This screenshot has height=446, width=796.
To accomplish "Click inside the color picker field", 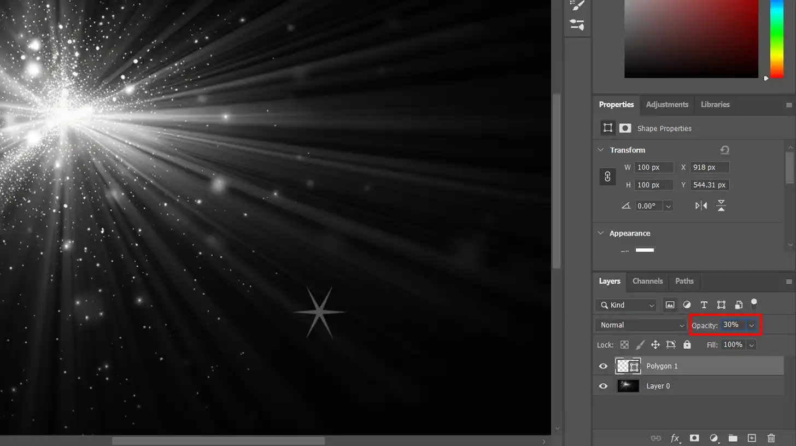I will pyautogui.click(x=691, y=38).
